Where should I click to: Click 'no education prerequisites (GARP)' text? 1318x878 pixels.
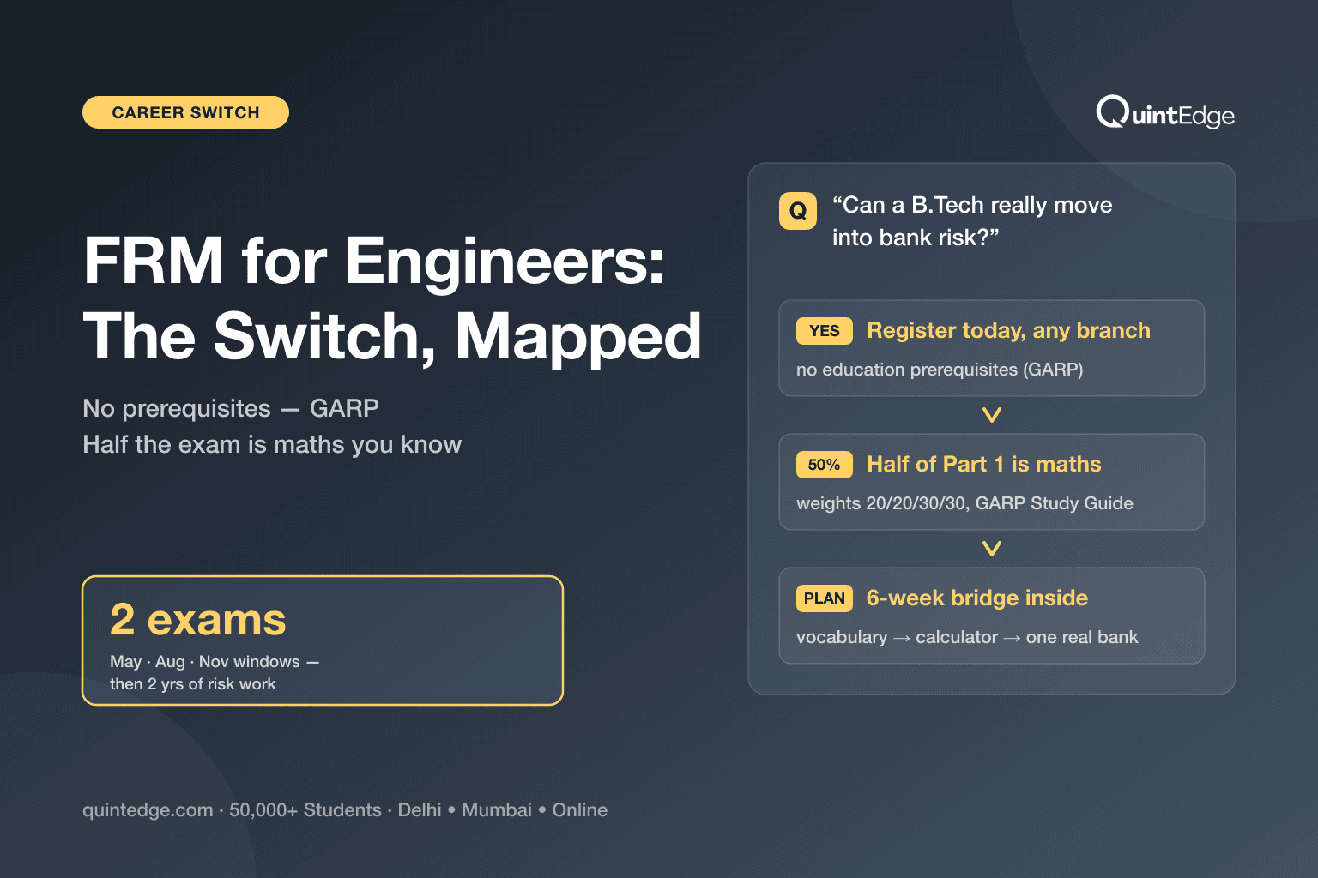pos(940,370)
